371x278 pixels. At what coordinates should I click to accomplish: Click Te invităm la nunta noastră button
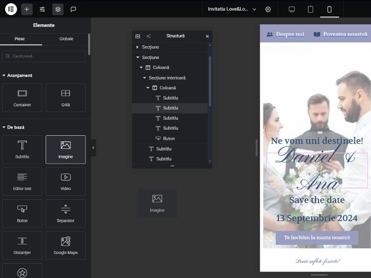click(317, 237)
